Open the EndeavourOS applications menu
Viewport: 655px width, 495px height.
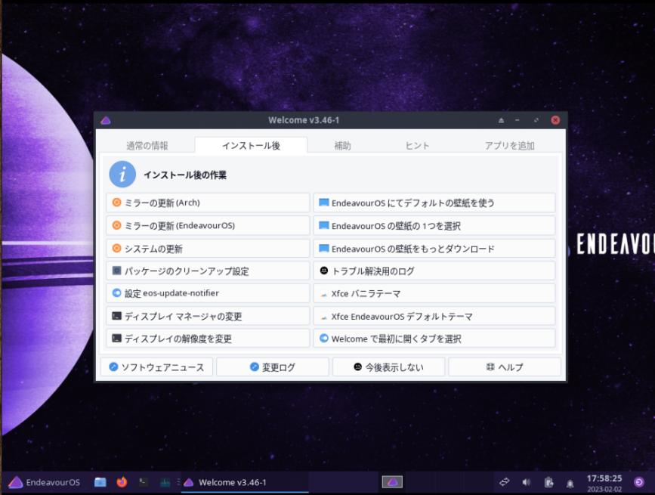click(45, 482)
